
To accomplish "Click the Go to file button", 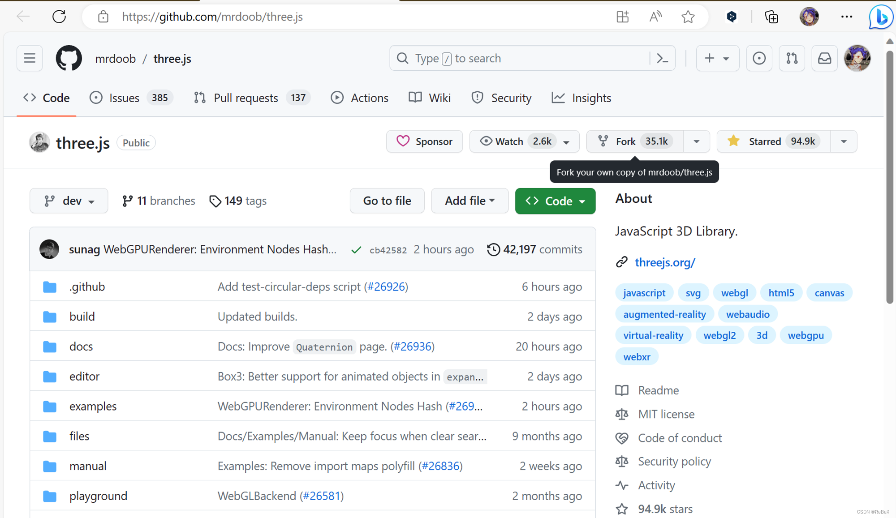I will [x=387, y=201].
